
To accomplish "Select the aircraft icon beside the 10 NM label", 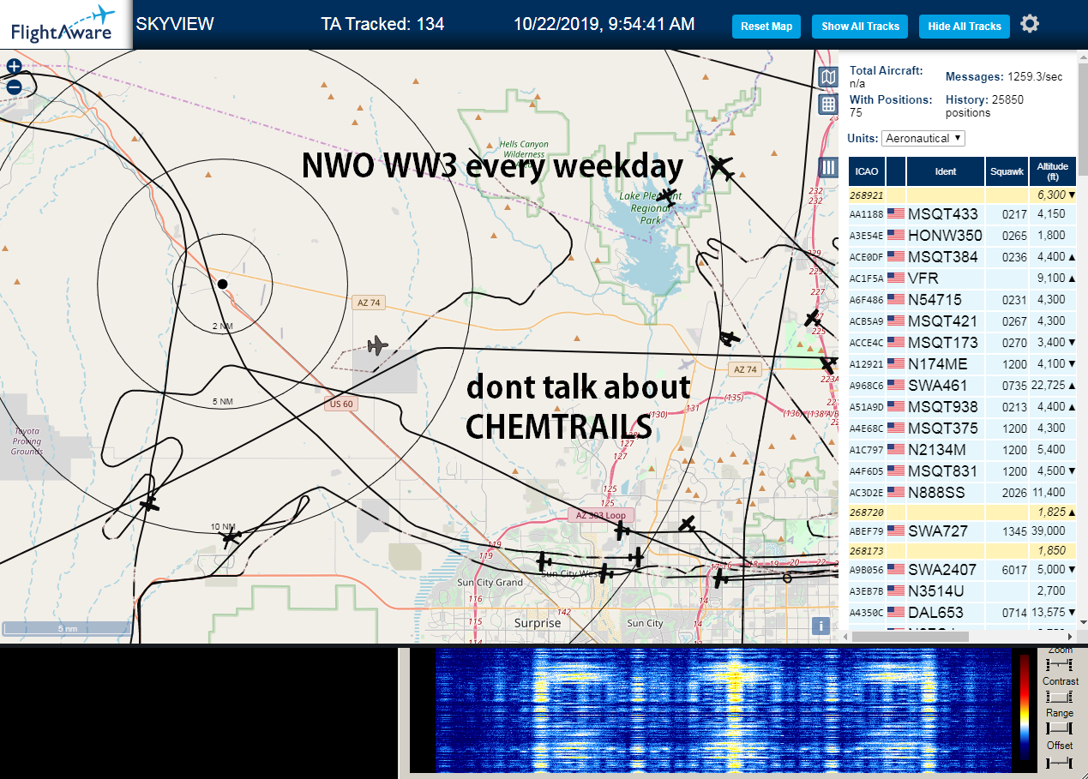I will click(x=230, y=538).
